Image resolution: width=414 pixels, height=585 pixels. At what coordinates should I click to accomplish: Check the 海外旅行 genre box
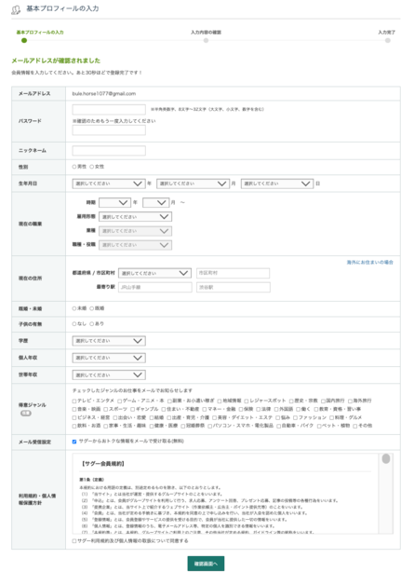point(351,401)
